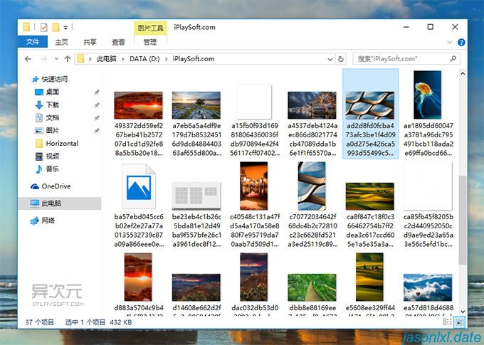484x345 pixels.
Task: Click the vertical scrollbar down arrow
Action: (463, 312)
